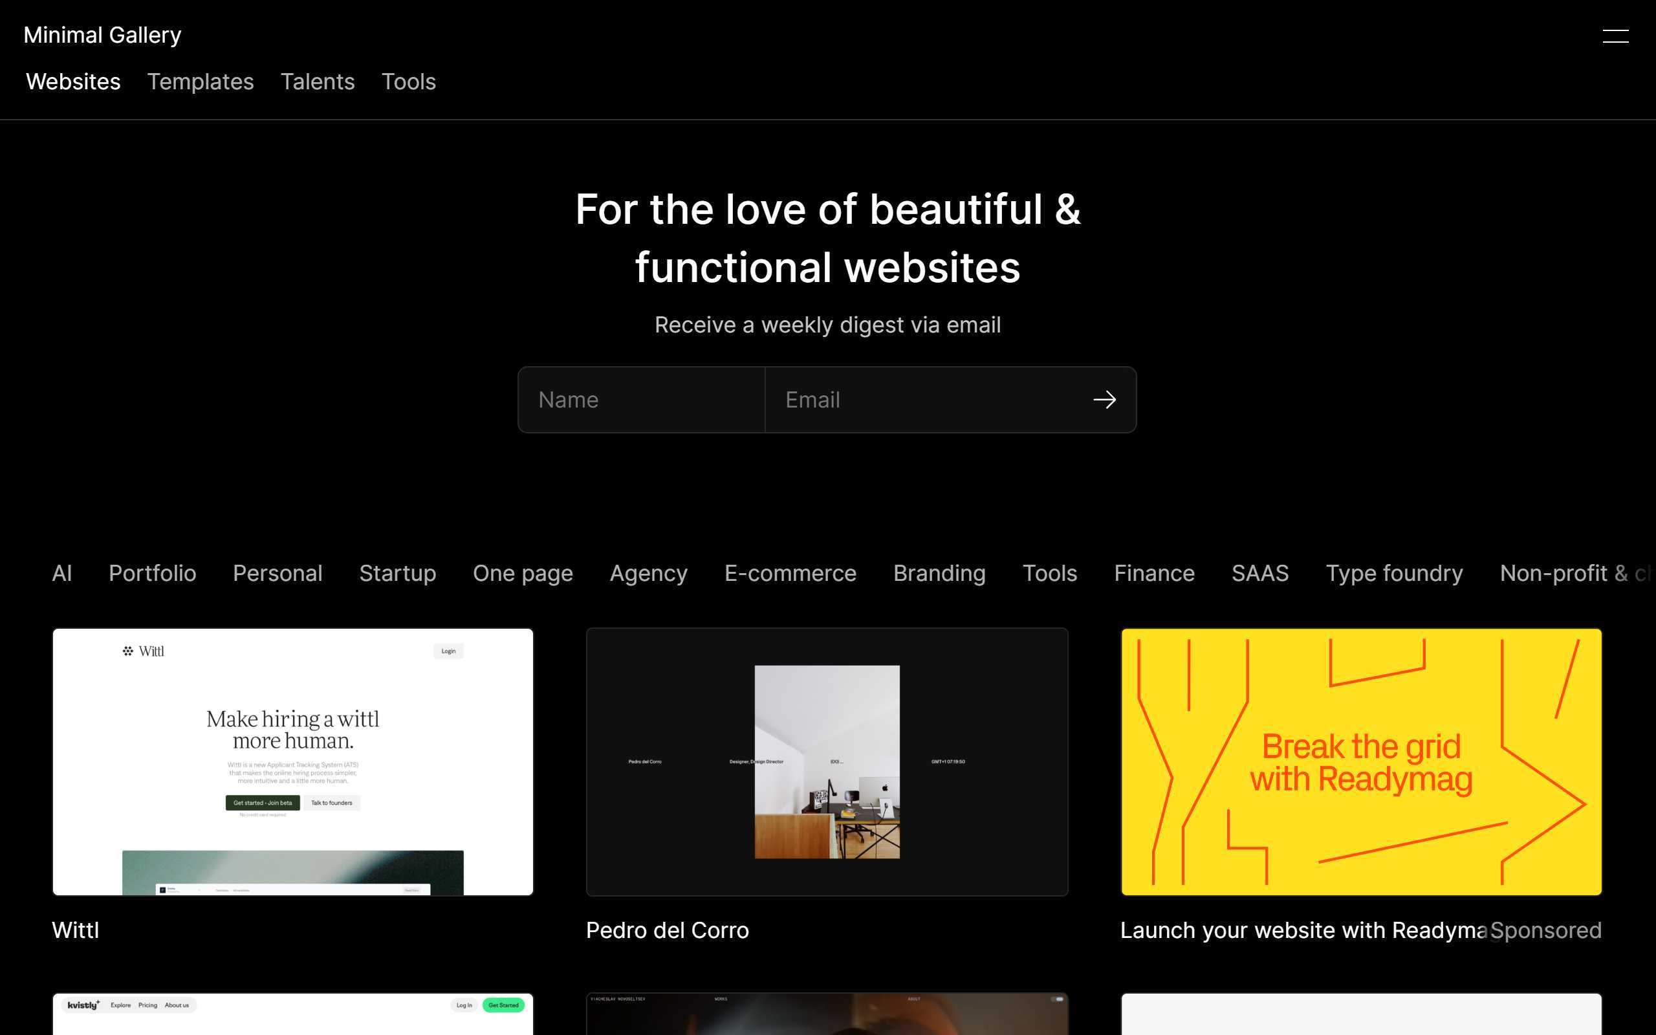1656x1035 pixels.
Task: Filter websites by Portfolio category
Action: click(152, 573)
